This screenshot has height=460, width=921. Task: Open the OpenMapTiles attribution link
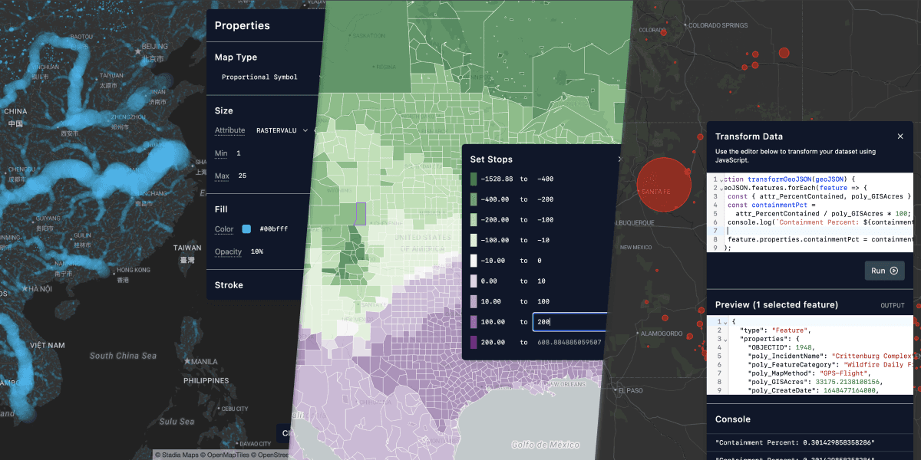pyautogui.click(x=226, y=455)
